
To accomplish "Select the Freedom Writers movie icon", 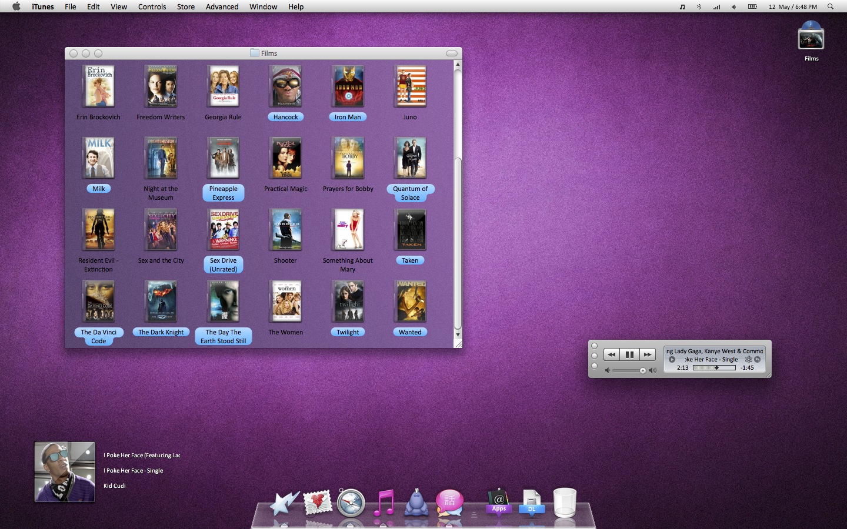I will tap(161, 86).
